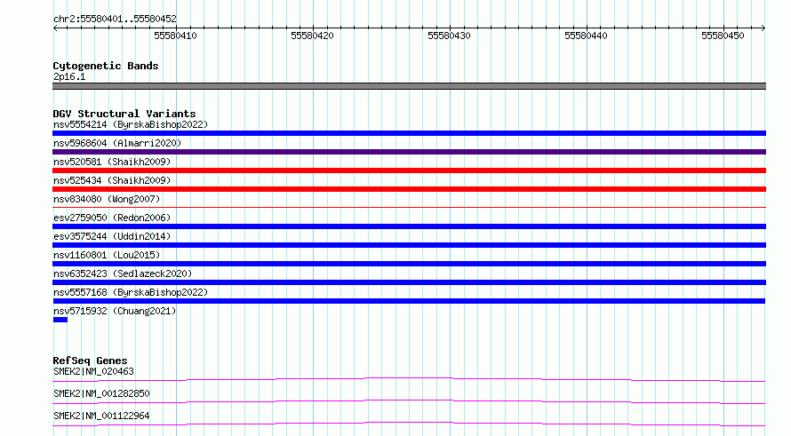Click ruler position 55580450
The width and height of the screenshot is (791, 436).
click(723, 36)
